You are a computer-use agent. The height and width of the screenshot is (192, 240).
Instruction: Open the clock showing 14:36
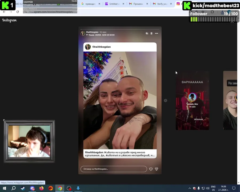click(x=223, y=188)
